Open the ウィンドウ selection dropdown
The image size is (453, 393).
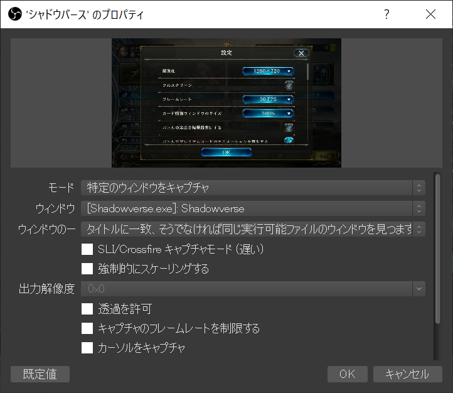[253, 208]
